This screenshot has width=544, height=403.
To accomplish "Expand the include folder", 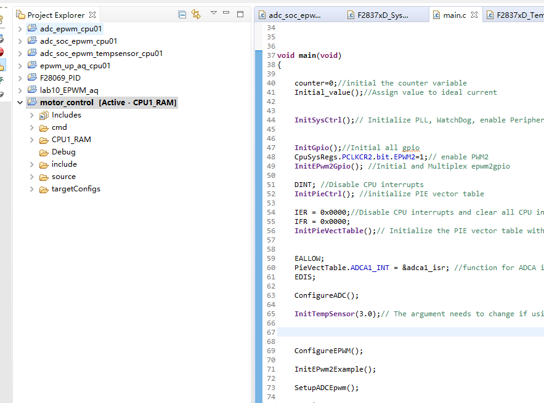I will [x=32, y=165].
